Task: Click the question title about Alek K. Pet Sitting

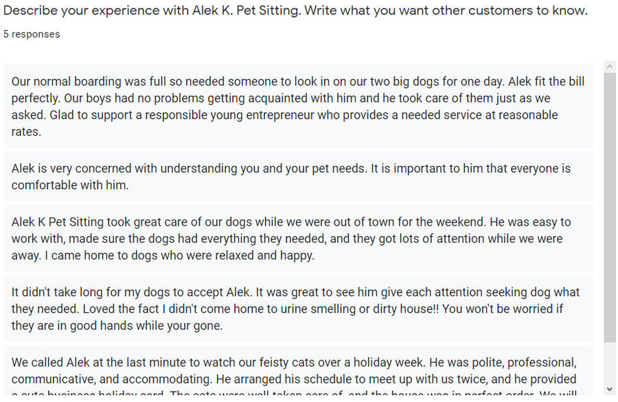Action: coord(295,11)
